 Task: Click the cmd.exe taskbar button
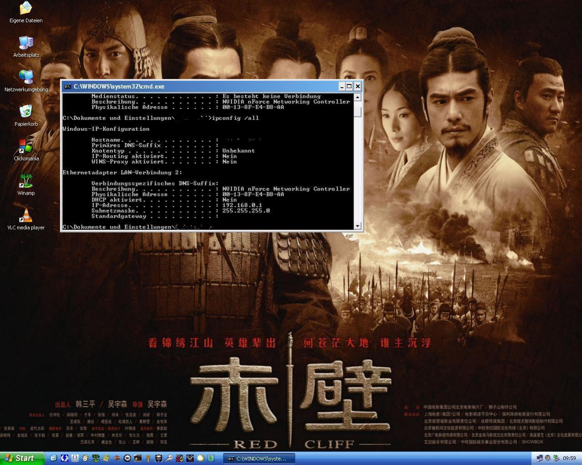(259, 458)
